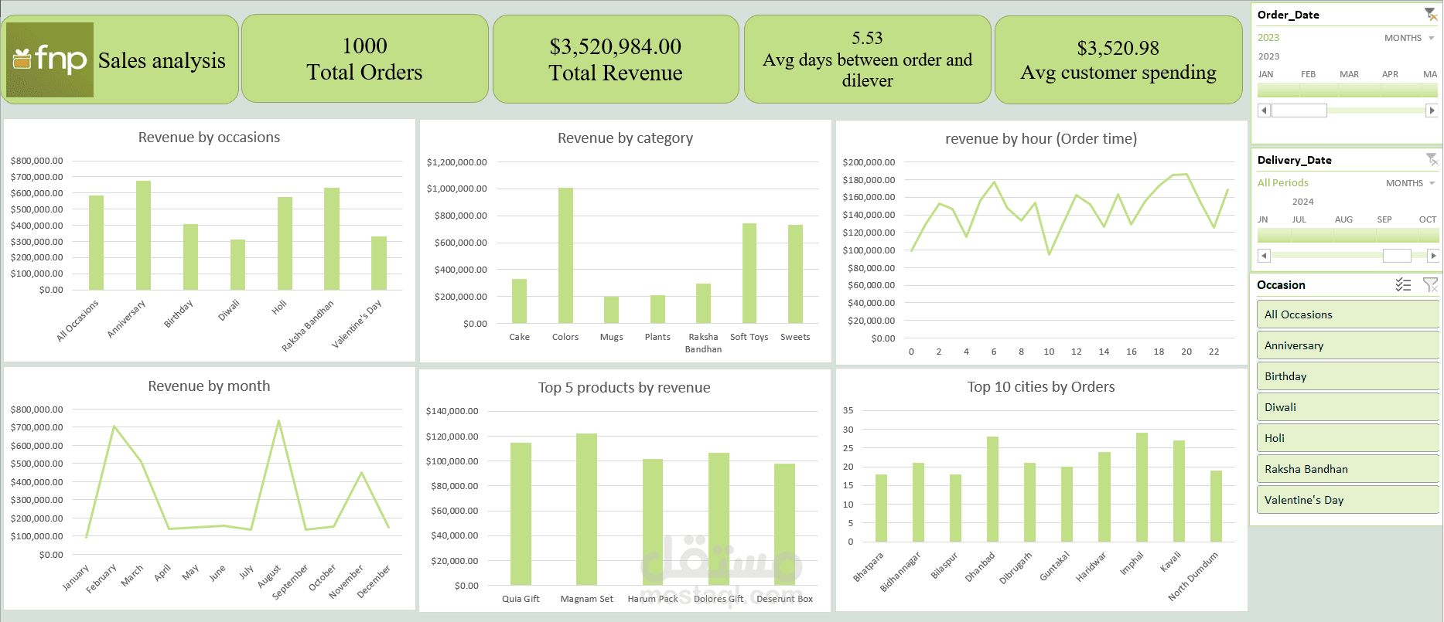Click the Deserunt Box bar in products chart
The width and height of the screenshot is (1444, 622).
[x=784, y=525]
